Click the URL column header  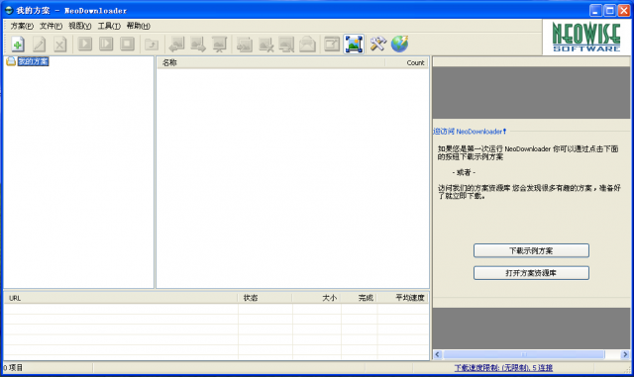[121, 298]
